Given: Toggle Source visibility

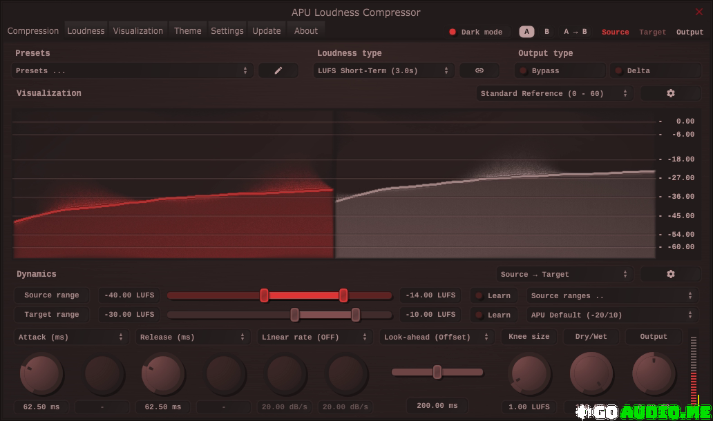Looking at the screenshot, I should [615, 32].
